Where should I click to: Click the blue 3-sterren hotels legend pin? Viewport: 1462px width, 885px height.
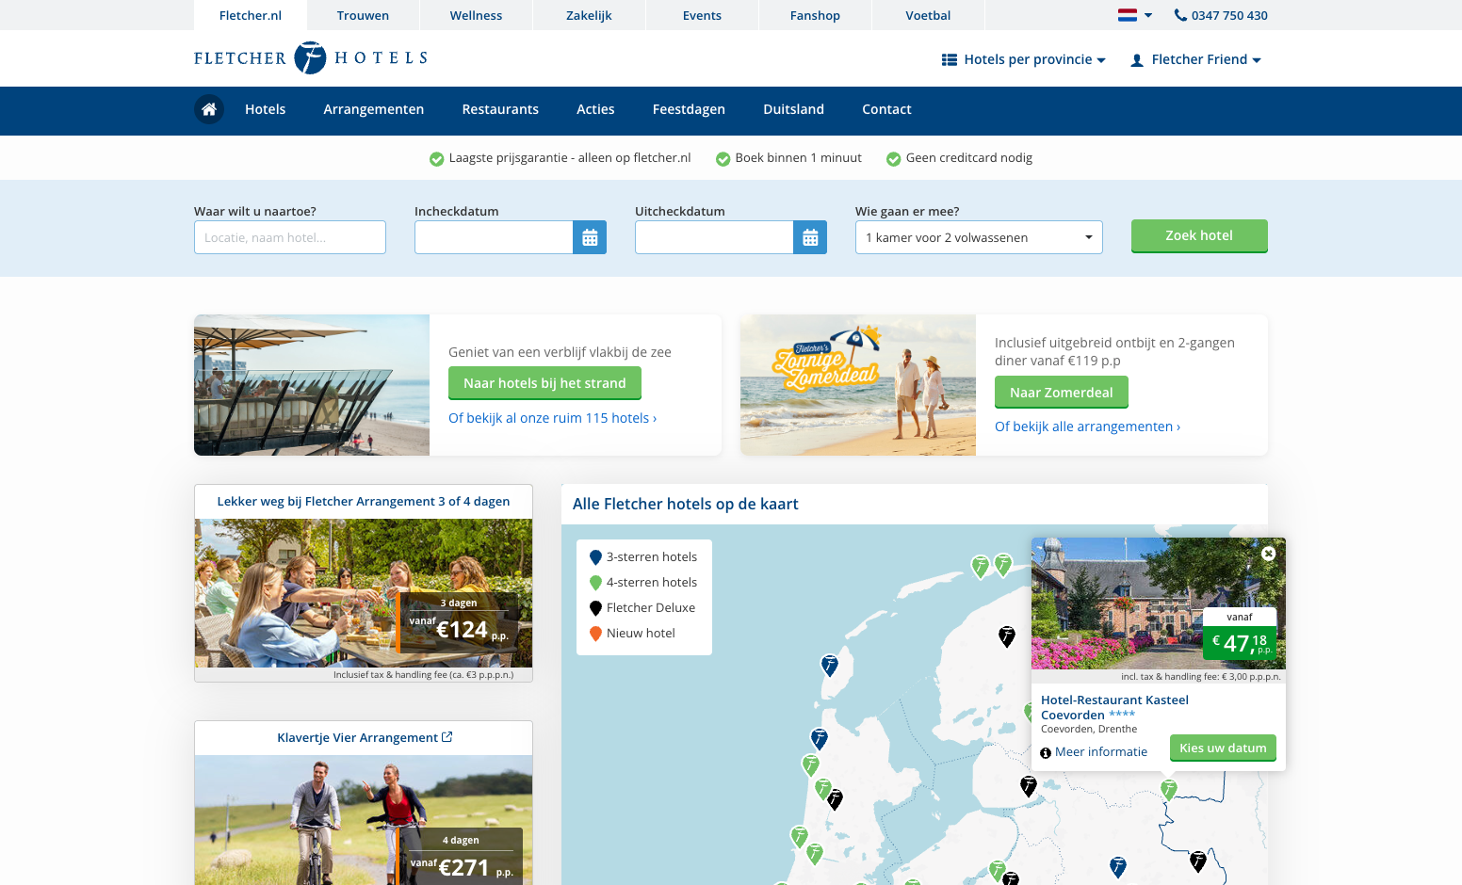(595, 557)
